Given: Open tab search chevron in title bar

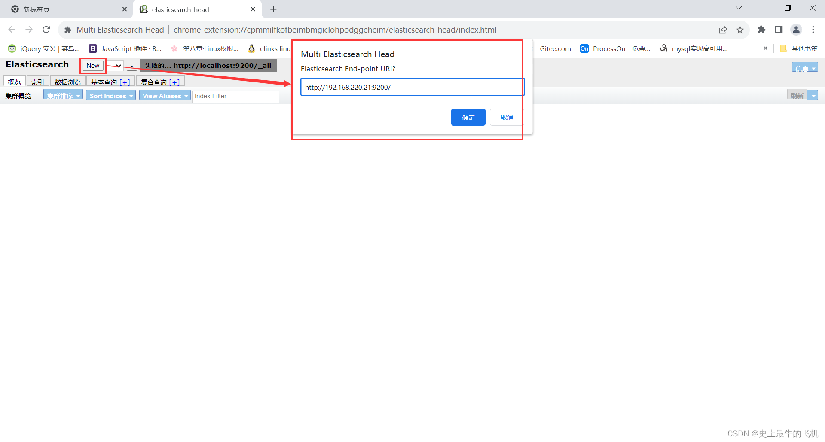Looking at the screenshot, I should point(739,8).
